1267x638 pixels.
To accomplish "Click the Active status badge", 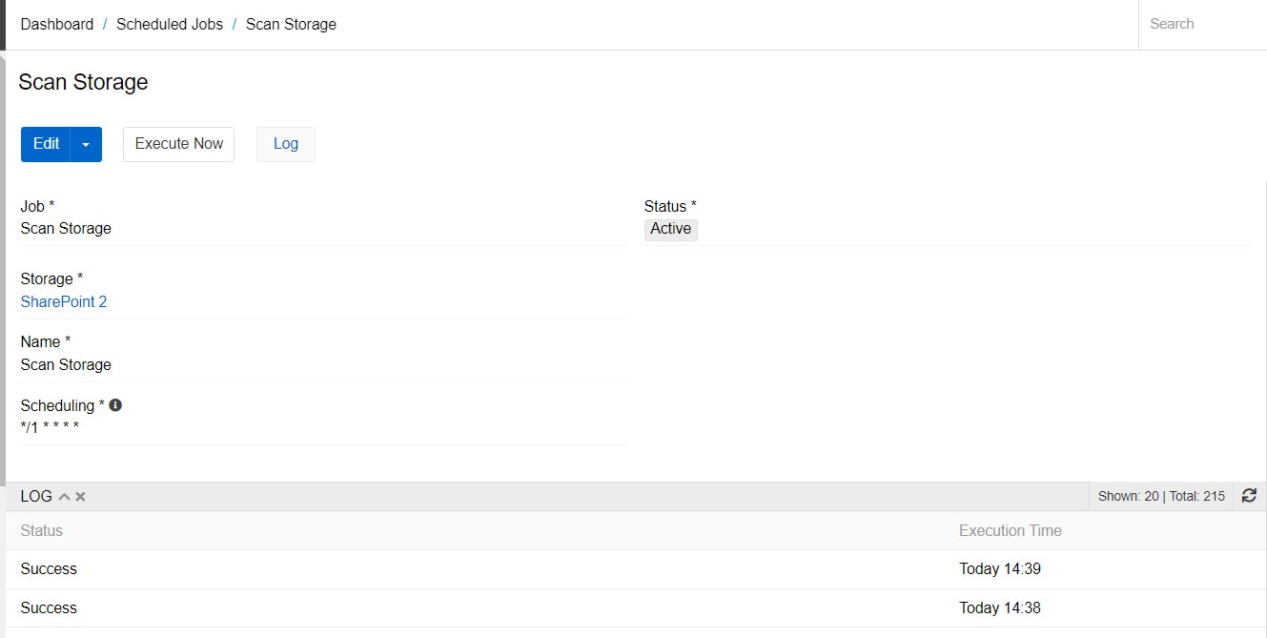I will tap(670, 229).
